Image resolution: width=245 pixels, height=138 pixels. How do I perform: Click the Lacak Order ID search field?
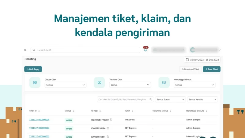(x=85, y=50)
